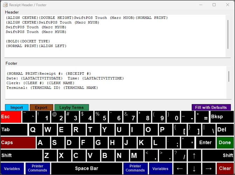Tap the 0 / close parenthesis key

coord(173,117)
